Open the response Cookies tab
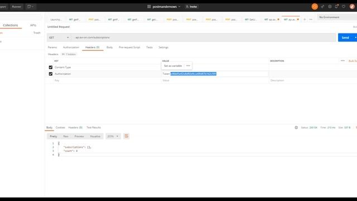 click(60, 127)
